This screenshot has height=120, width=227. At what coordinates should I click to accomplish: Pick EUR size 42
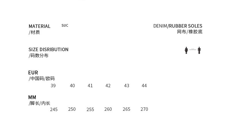pos(108,86)
